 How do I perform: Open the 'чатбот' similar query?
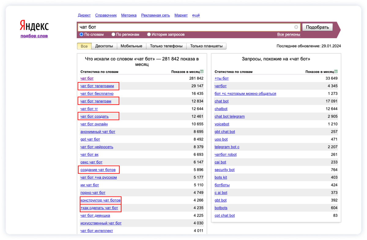[x=221, y=86]
